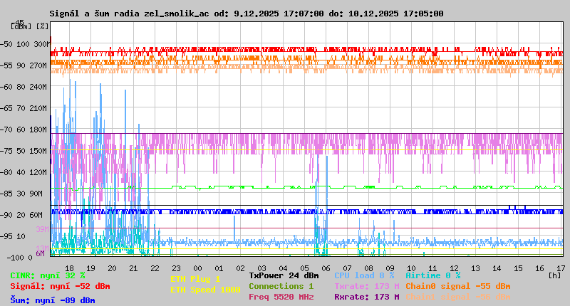The width and height of the screenshot is (570, 306).
Task: Click the 'Freq 5520 MHz' legend text
Action: click(x=281, y=297)
